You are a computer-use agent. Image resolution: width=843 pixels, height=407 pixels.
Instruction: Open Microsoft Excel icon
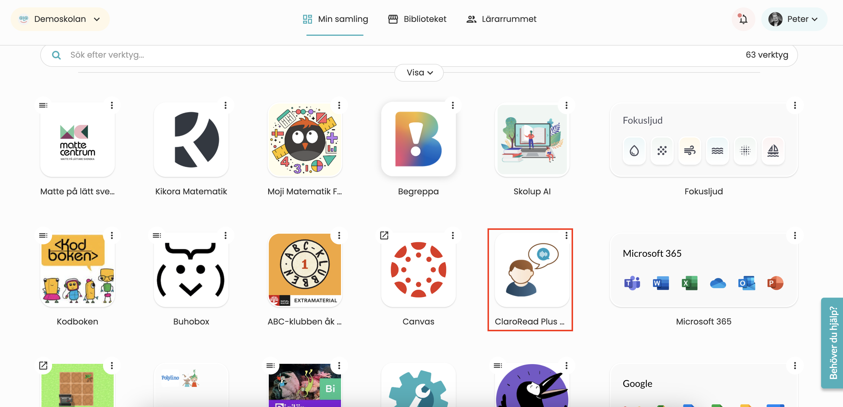click(x=689, y=283)
